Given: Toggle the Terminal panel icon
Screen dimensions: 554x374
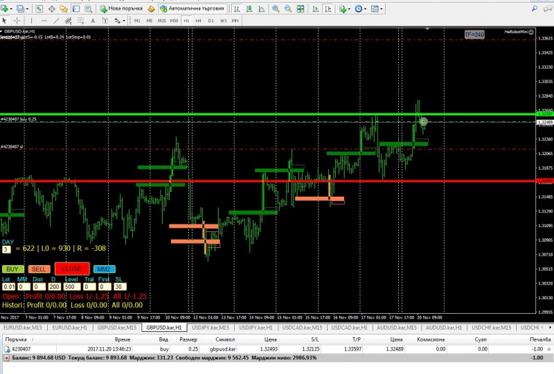Looking at the screenshot, I should click(75, 8).
